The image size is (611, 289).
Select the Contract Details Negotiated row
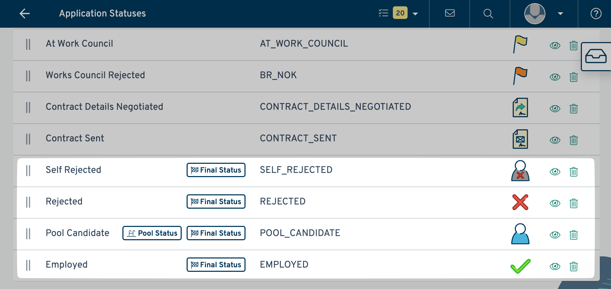point(104,107)
